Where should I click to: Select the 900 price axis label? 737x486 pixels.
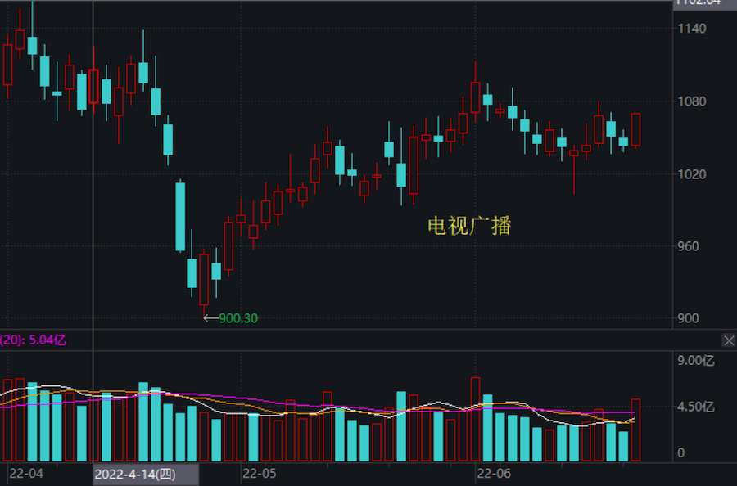click(688, 318)
